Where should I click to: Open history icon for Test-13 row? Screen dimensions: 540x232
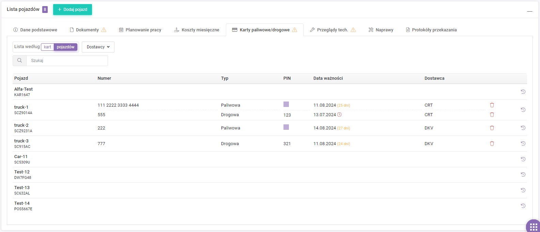523,190
